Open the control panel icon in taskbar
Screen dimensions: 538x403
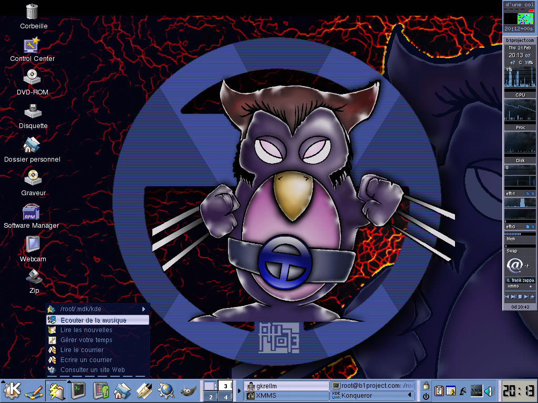coord(100,391)
